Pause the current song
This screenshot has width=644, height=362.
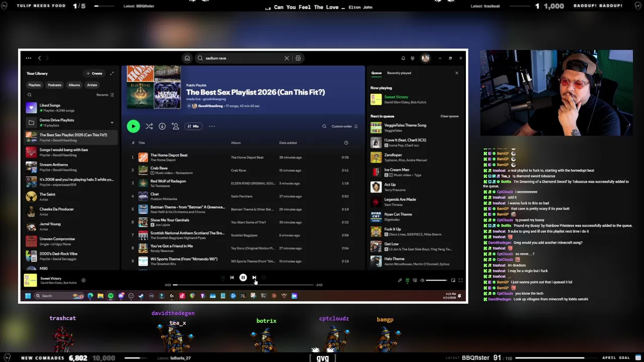[x=243, y=278]
